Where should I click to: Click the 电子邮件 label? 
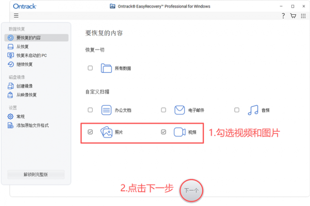(196, 110)
